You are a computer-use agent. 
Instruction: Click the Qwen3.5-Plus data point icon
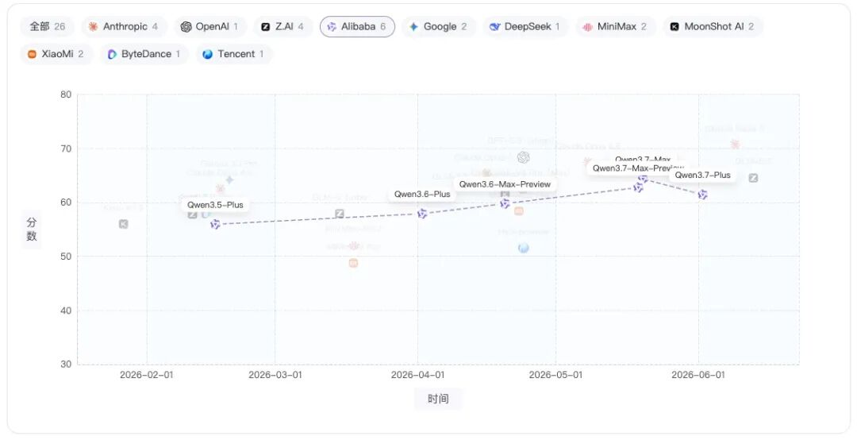pos(215,224)
